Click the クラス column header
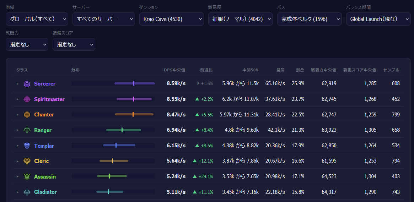Screen dimensions: 414x202 tap(22, 70)
